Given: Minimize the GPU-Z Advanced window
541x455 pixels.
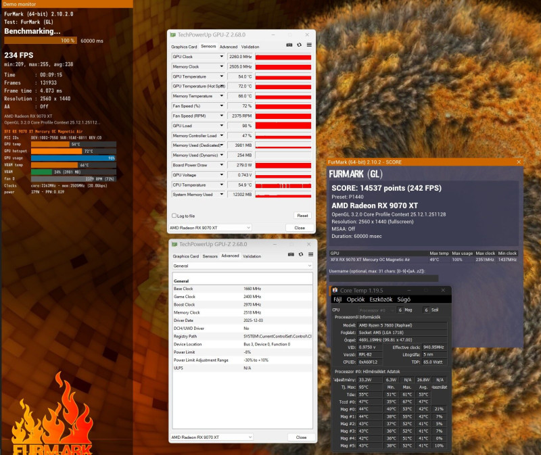Looking at the screenshot, I should [x=275, y=244].
